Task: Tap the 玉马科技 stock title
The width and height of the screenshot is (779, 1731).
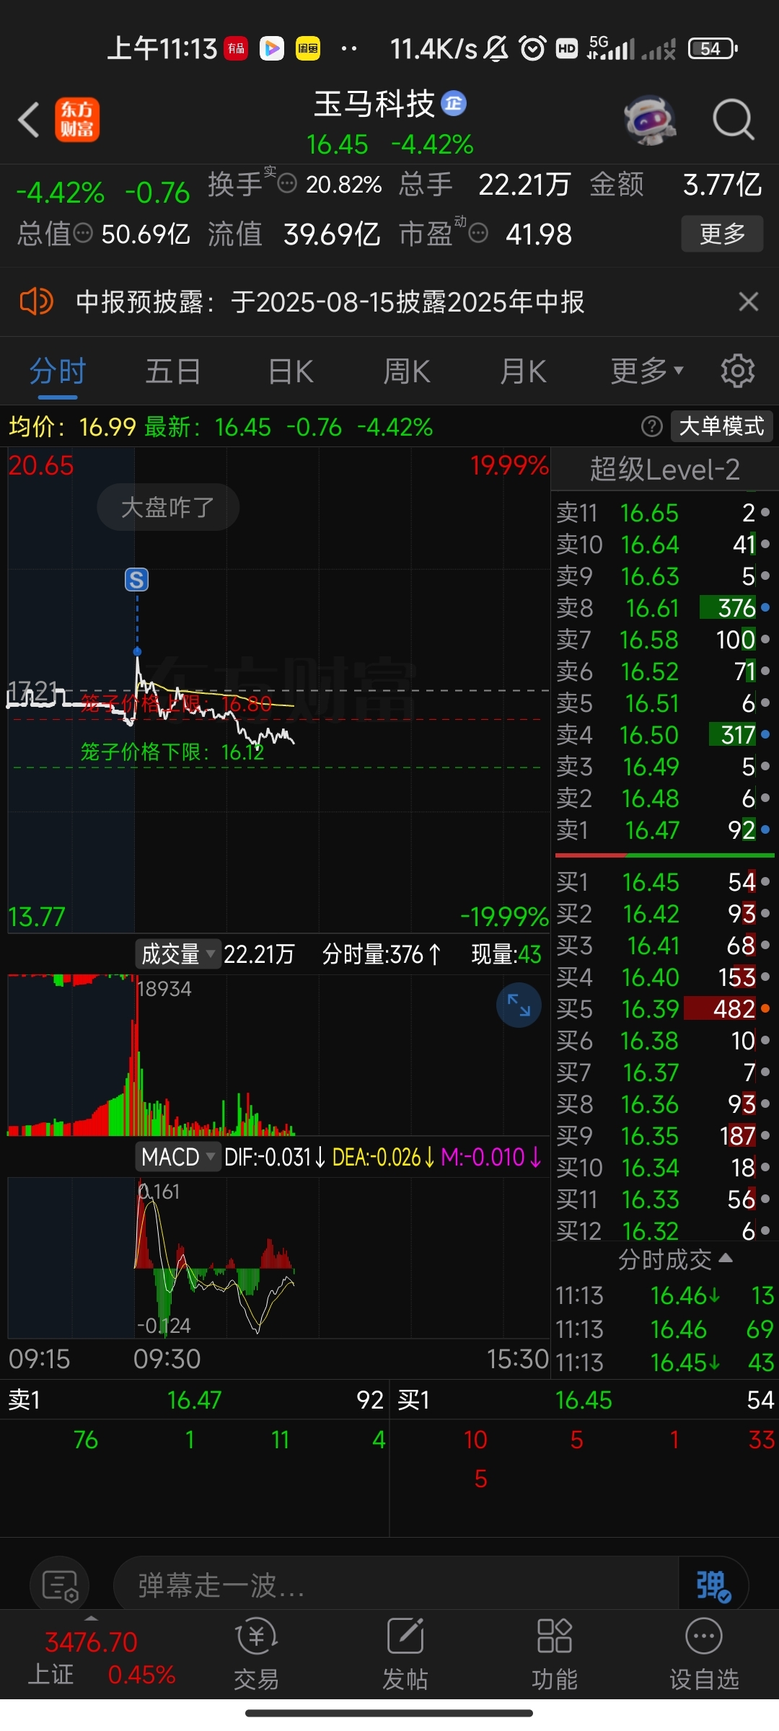Action: (x=374, y=104)
